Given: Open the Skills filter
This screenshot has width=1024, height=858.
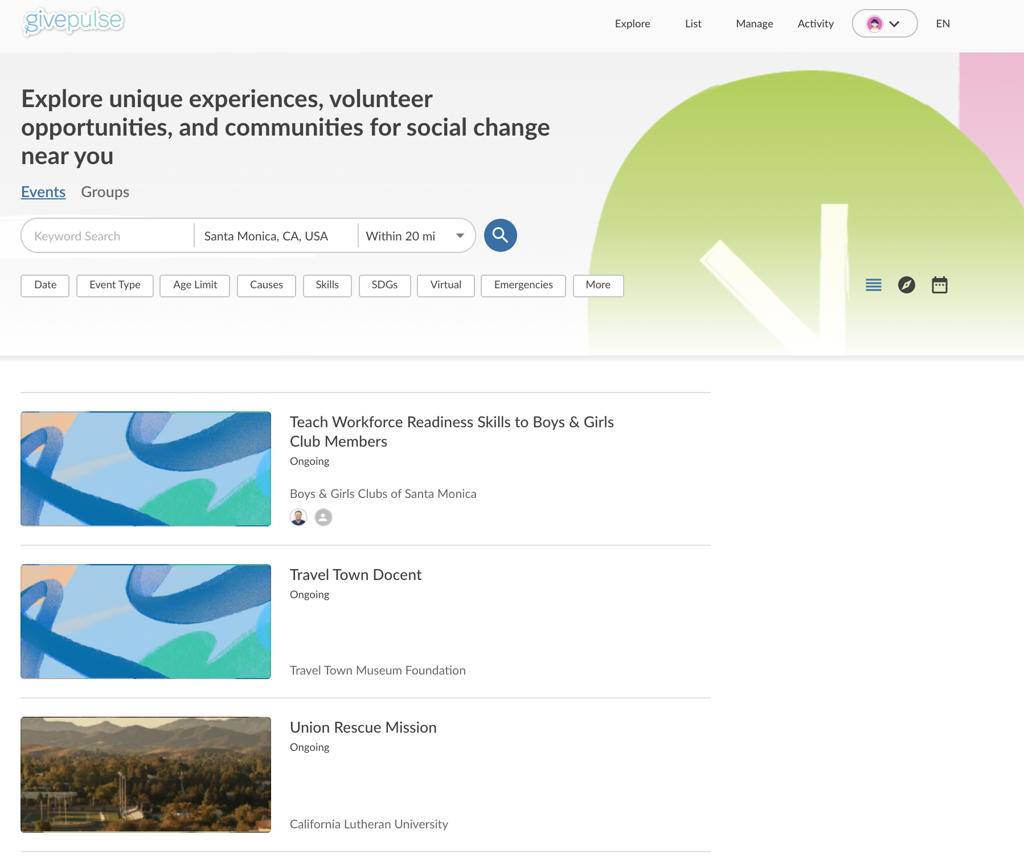Looking at the screenshot, I should point(327,285).
